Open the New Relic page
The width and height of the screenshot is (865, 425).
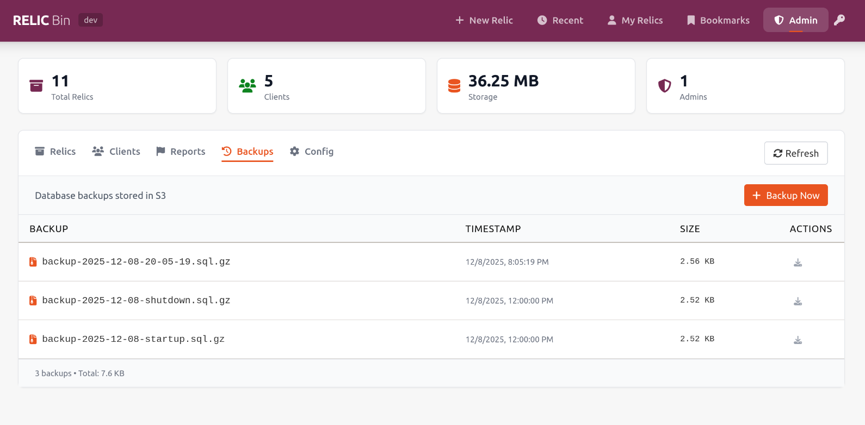click(x=484, y=20)
